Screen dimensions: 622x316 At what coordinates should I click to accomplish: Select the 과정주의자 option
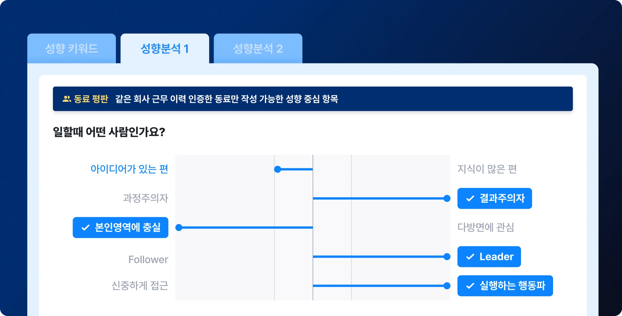[145, 198]
